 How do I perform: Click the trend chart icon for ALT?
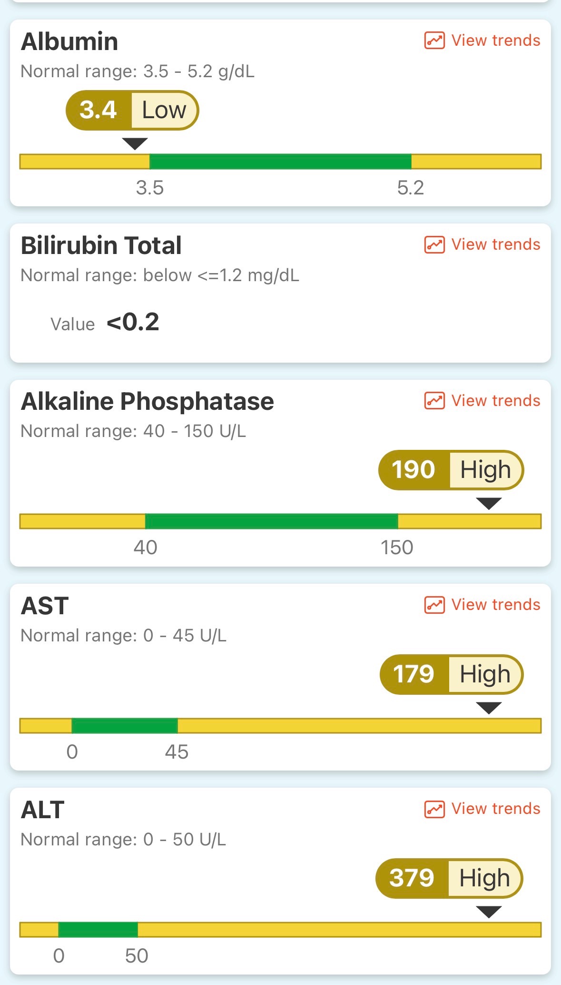click(434, 809)
